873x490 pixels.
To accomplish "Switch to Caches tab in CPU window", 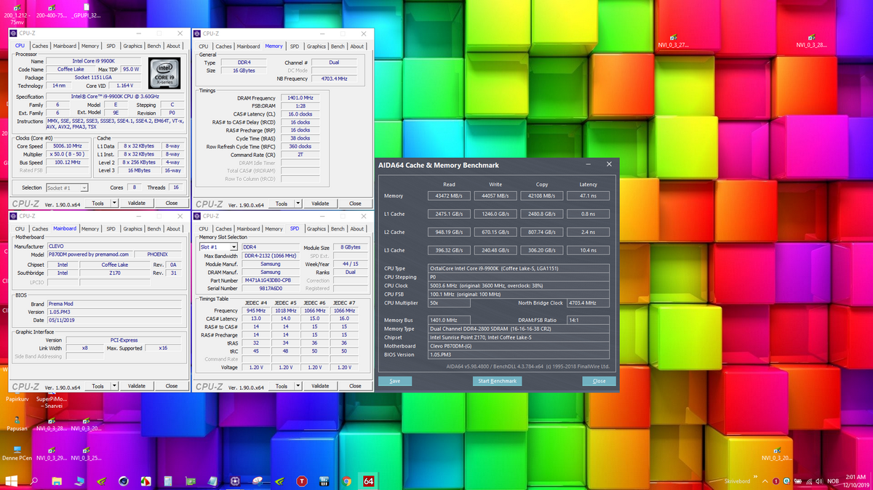I will pyautogui.click(x=40, y=46).
